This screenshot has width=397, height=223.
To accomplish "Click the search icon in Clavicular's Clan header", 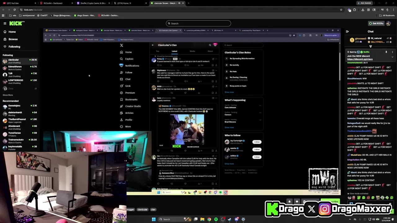I will [210, 45].
